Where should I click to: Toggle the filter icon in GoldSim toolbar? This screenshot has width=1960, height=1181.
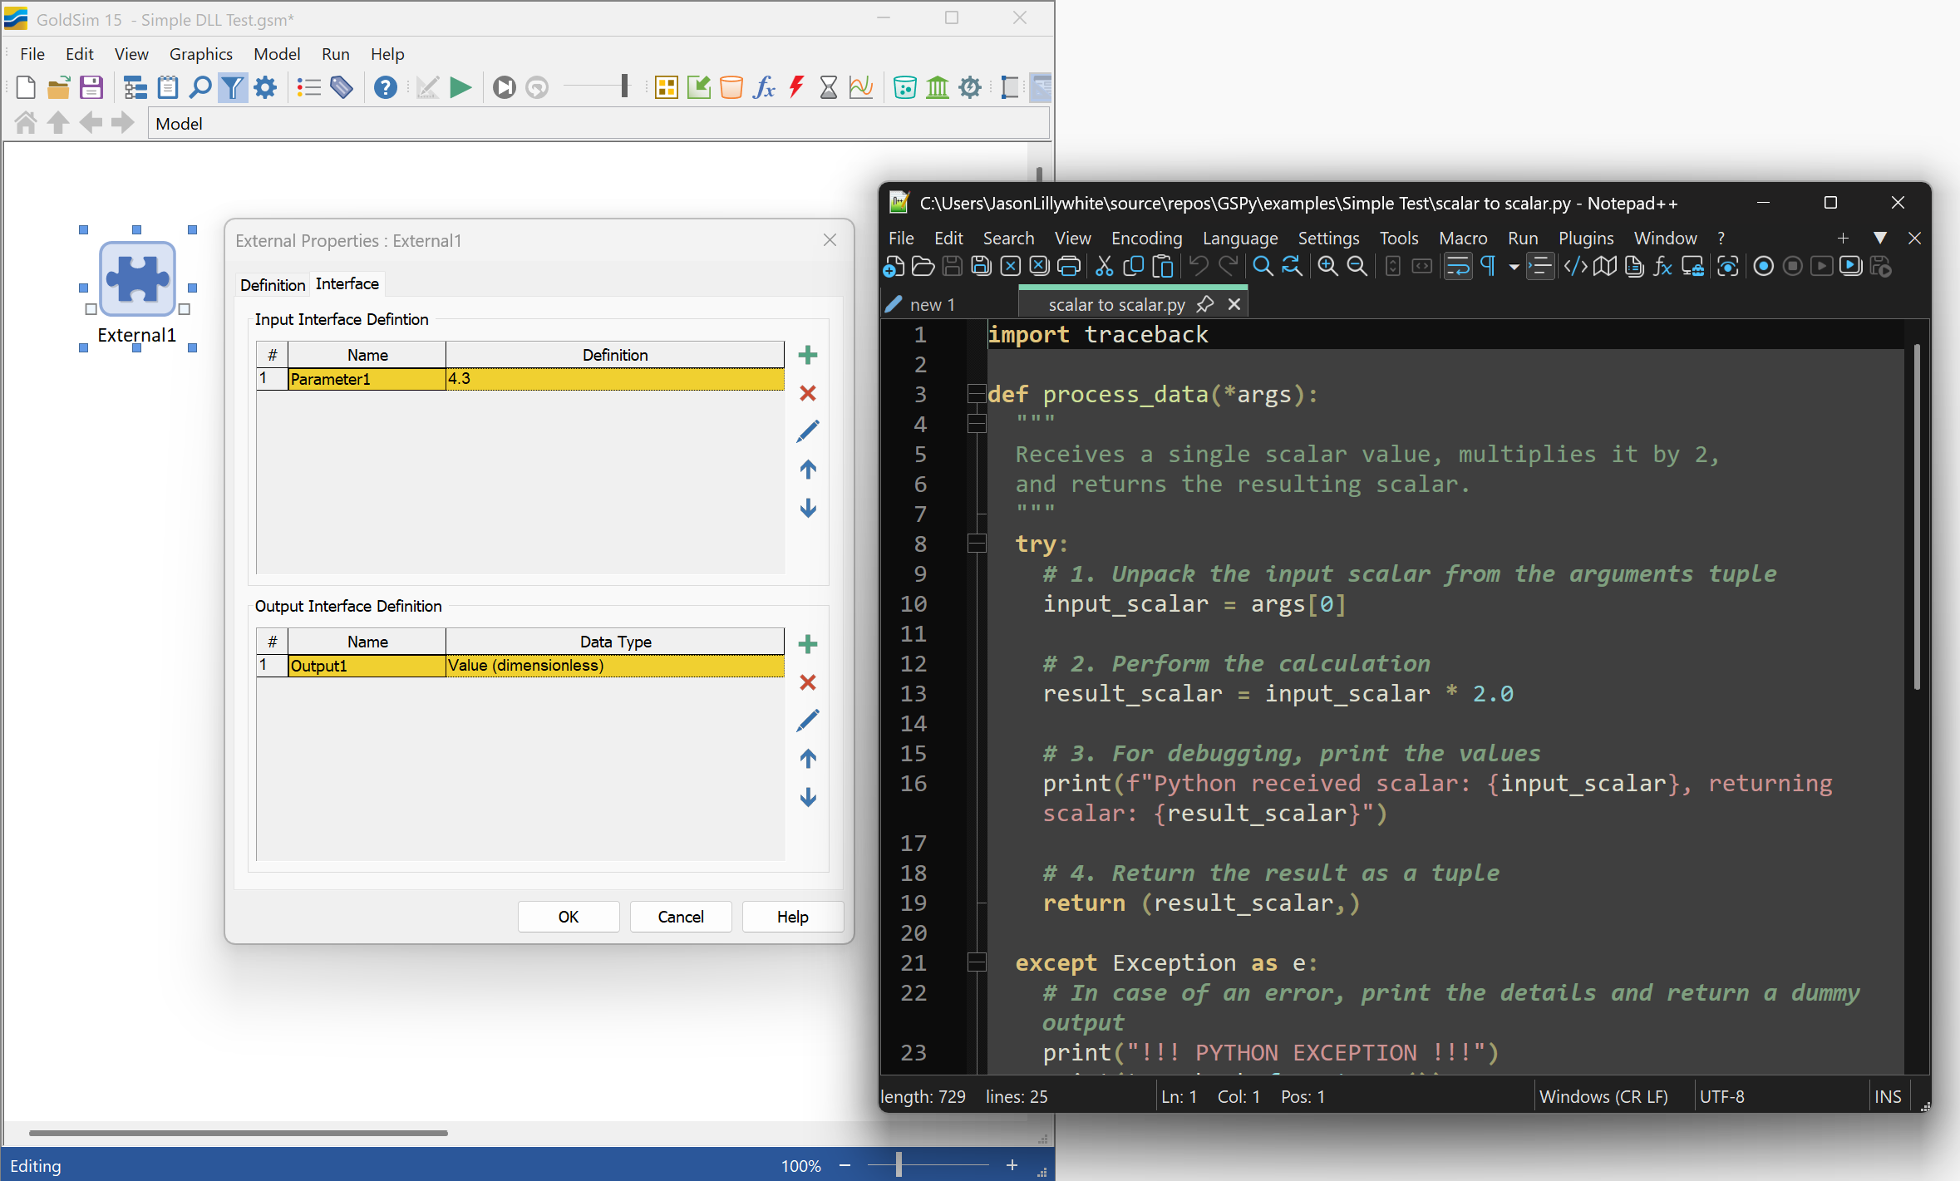[233, 87]
